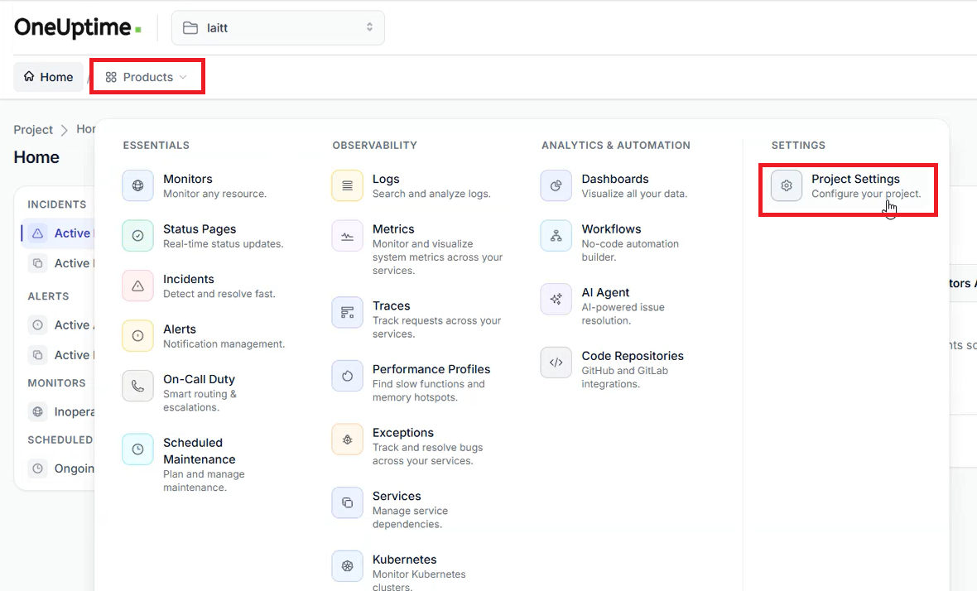
Task: Click the Scheduled Maintenance clock icon
Action: coord(137,449)
